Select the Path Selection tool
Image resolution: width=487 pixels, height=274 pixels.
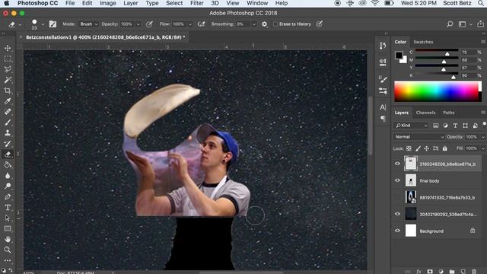click(8, 218)
